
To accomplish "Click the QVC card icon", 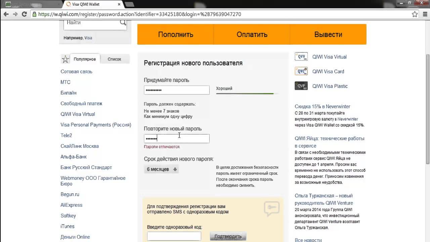I will 301,71.
